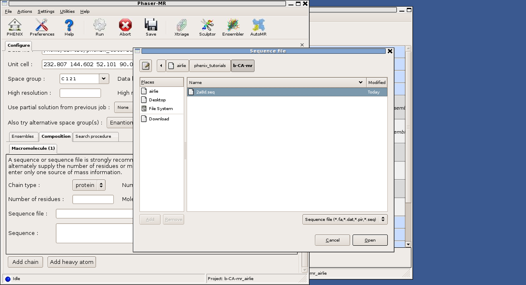Open the Sequence file type filter dropdown

point(345,220)
